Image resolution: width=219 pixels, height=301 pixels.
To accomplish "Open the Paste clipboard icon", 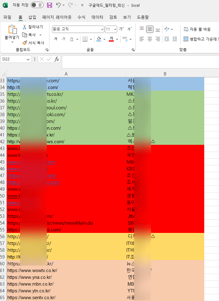I will pos(13,29).
